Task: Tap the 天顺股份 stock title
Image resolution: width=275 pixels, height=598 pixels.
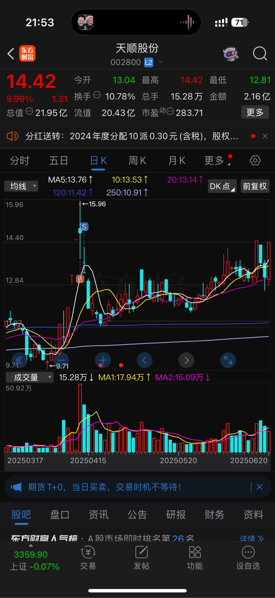Action: 137,48
